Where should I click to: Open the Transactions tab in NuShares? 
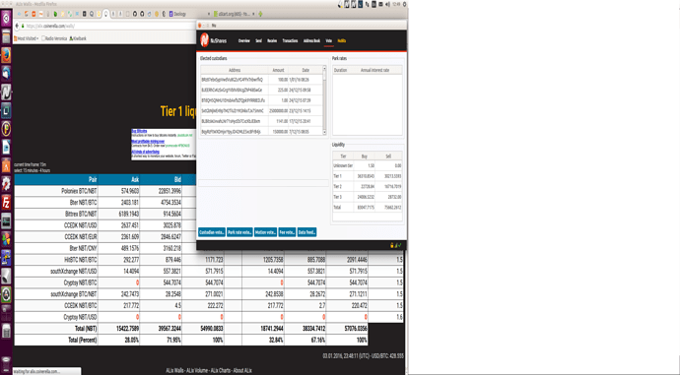(290, 40)
